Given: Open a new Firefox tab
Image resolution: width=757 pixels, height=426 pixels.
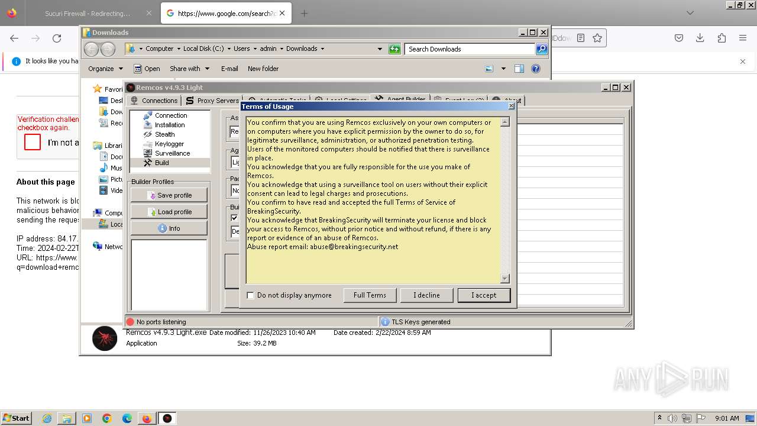Looking at the screenshot, I should coord(304,13).
